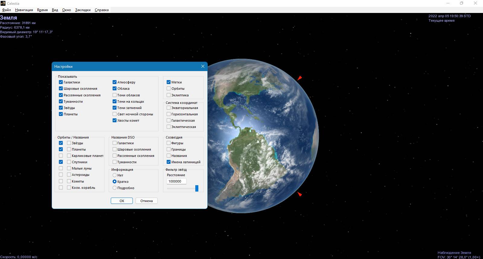Toggle the Орбиты checkbox
The width and height of the screenshot is (483, 259).
click(168, 88)
